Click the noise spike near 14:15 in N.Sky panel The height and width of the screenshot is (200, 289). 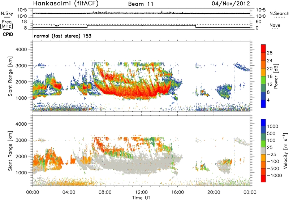pyautogui.click(x=162, y=12)
